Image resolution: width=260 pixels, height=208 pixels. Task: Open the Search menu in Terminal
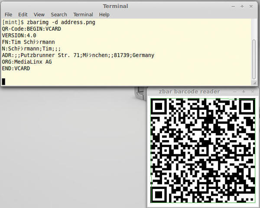tap(58, 15)
